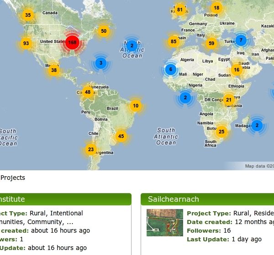
Task: Select the 45 cluster marker
Action: tap(121, 136)
